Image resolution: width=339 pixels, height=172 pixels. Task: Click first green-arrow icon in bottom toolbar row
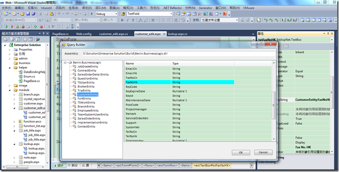click(6, 26)
